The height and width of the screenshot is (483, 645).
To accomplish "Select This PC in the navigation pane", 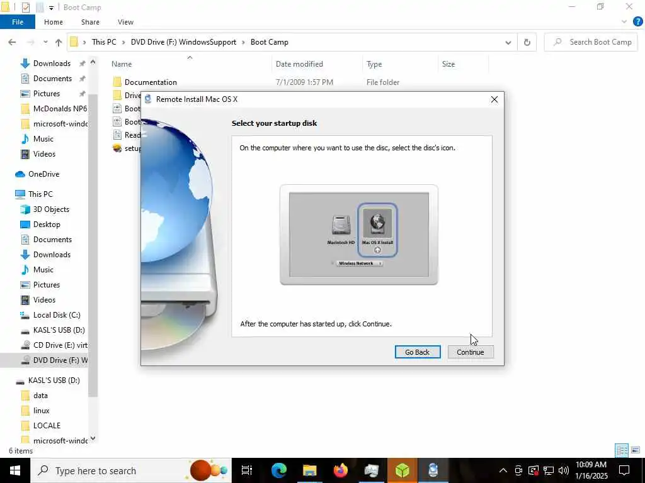I will tap(40, 194).
